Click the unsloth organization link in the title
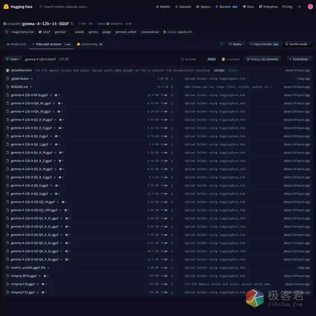This screenshot has height=316, width=316. (x=13, y=24)
